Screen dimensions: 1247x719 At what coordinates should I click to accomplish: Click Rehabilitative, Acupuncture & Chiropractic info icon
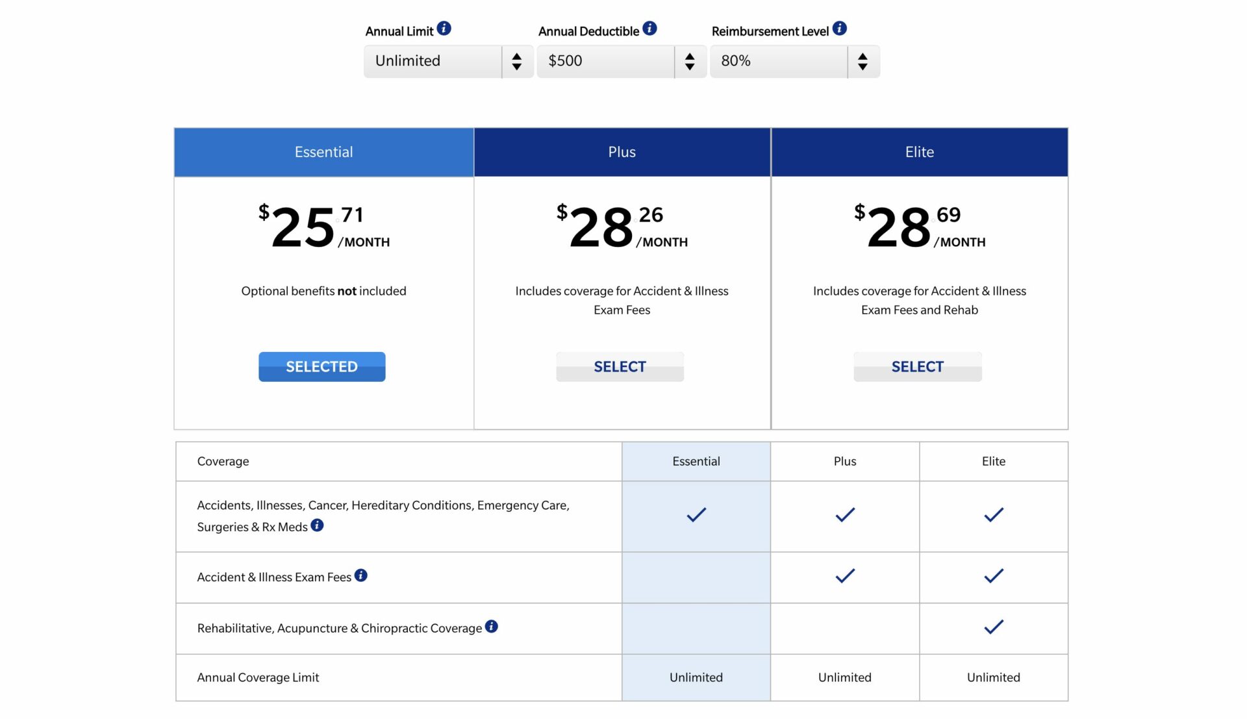(492, 627)
